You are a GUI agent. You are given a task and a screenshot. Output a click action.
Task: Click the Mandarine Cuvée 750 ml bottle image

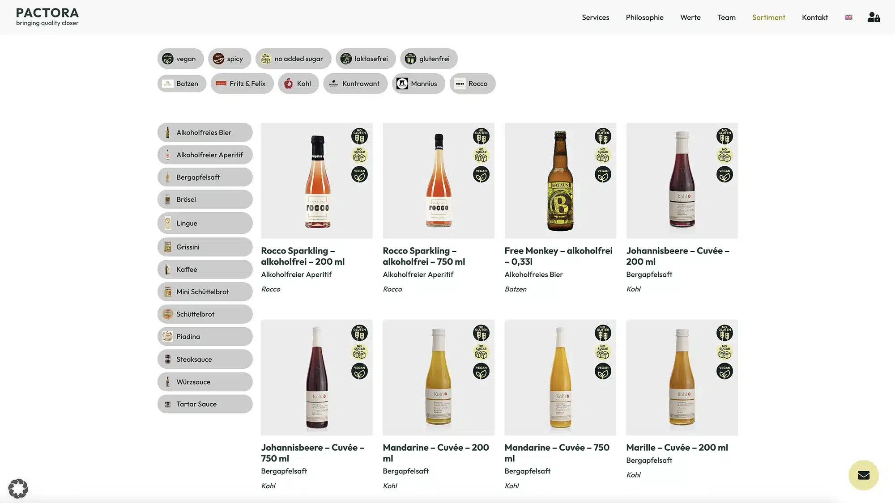[560, 377]
